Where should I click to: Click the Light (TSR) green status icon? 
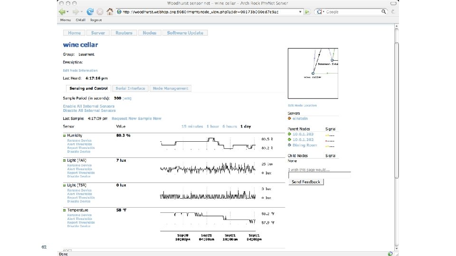click(64, 185)
